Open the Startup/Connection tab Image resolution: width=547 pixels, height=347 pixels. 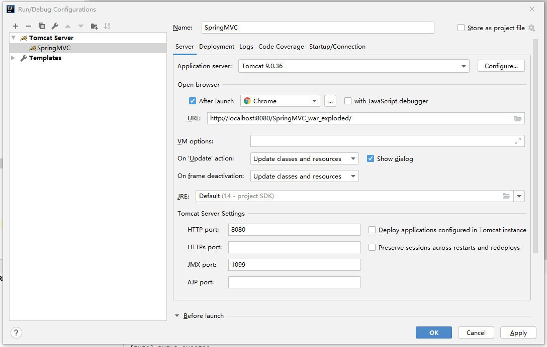[x=337, y=47]
